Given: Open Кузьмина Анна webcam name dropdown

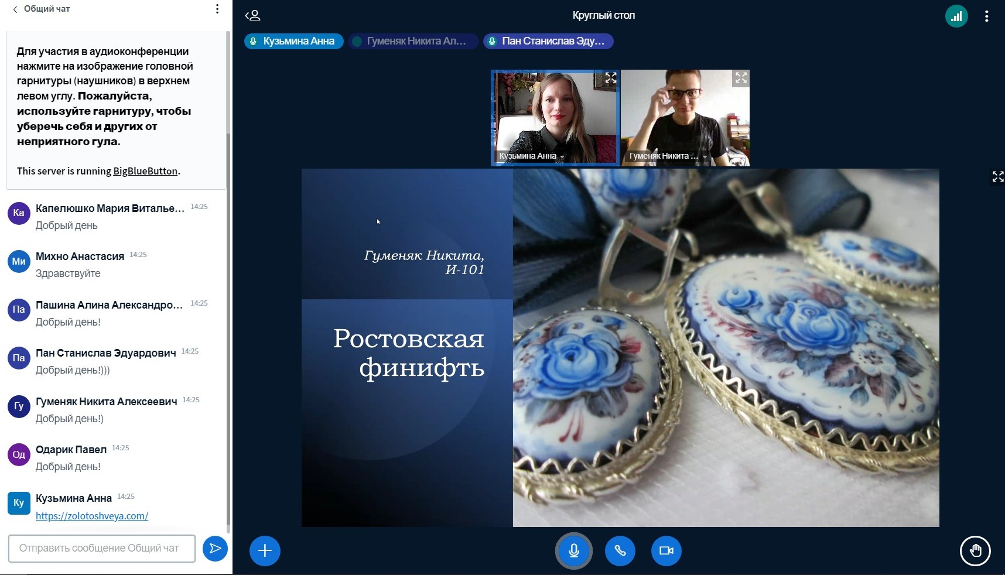Looking at the screenshot, I should [532, 156].
